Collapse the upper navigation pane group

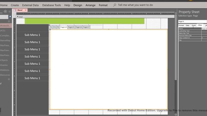9,21
